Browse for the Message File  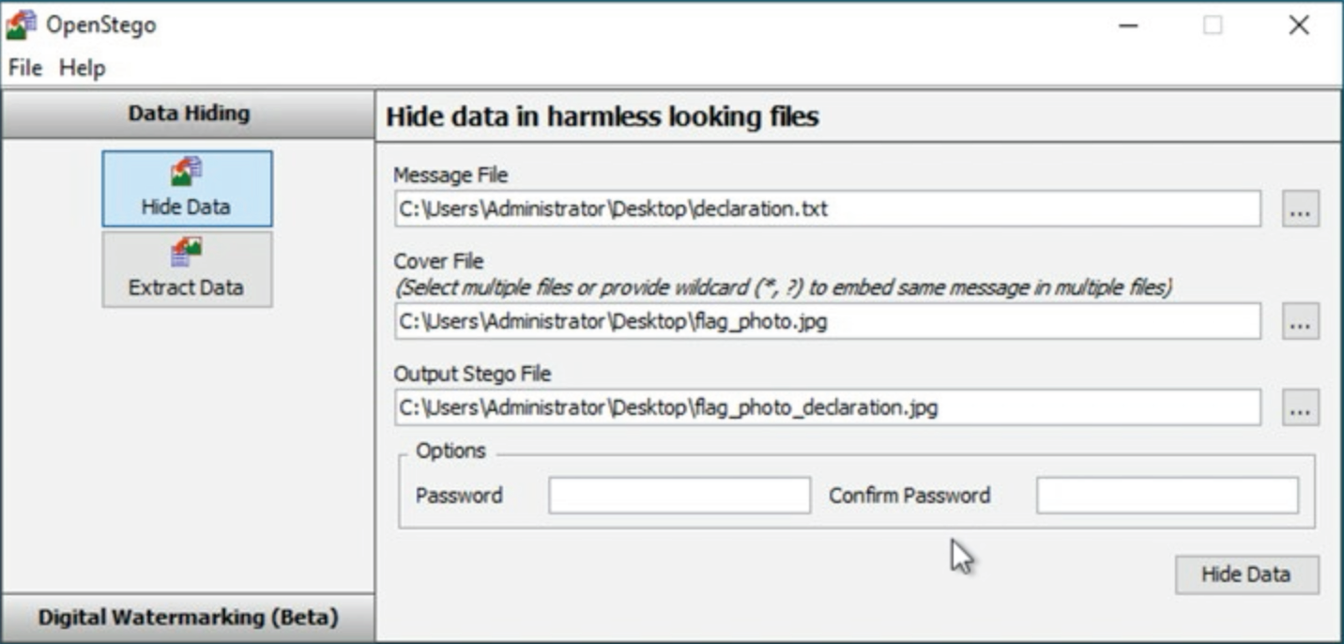1300,208
